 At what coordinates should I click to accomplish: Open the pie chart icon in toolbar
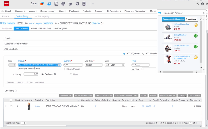[63, 4]
